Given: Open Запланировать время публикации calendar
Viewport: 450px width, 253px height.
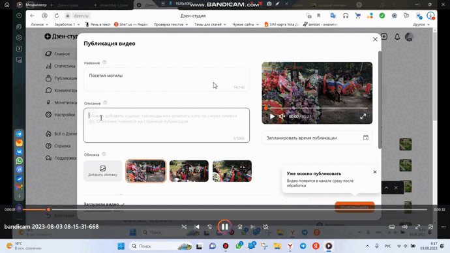Looking at the screenshot, I should click(366, 138).
